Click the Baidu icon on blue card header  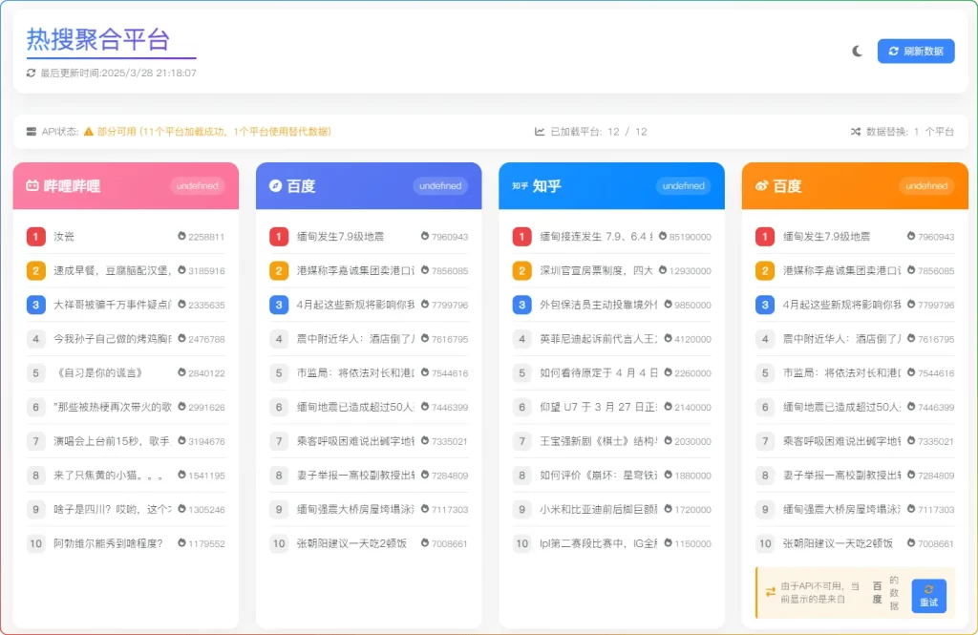275,185
